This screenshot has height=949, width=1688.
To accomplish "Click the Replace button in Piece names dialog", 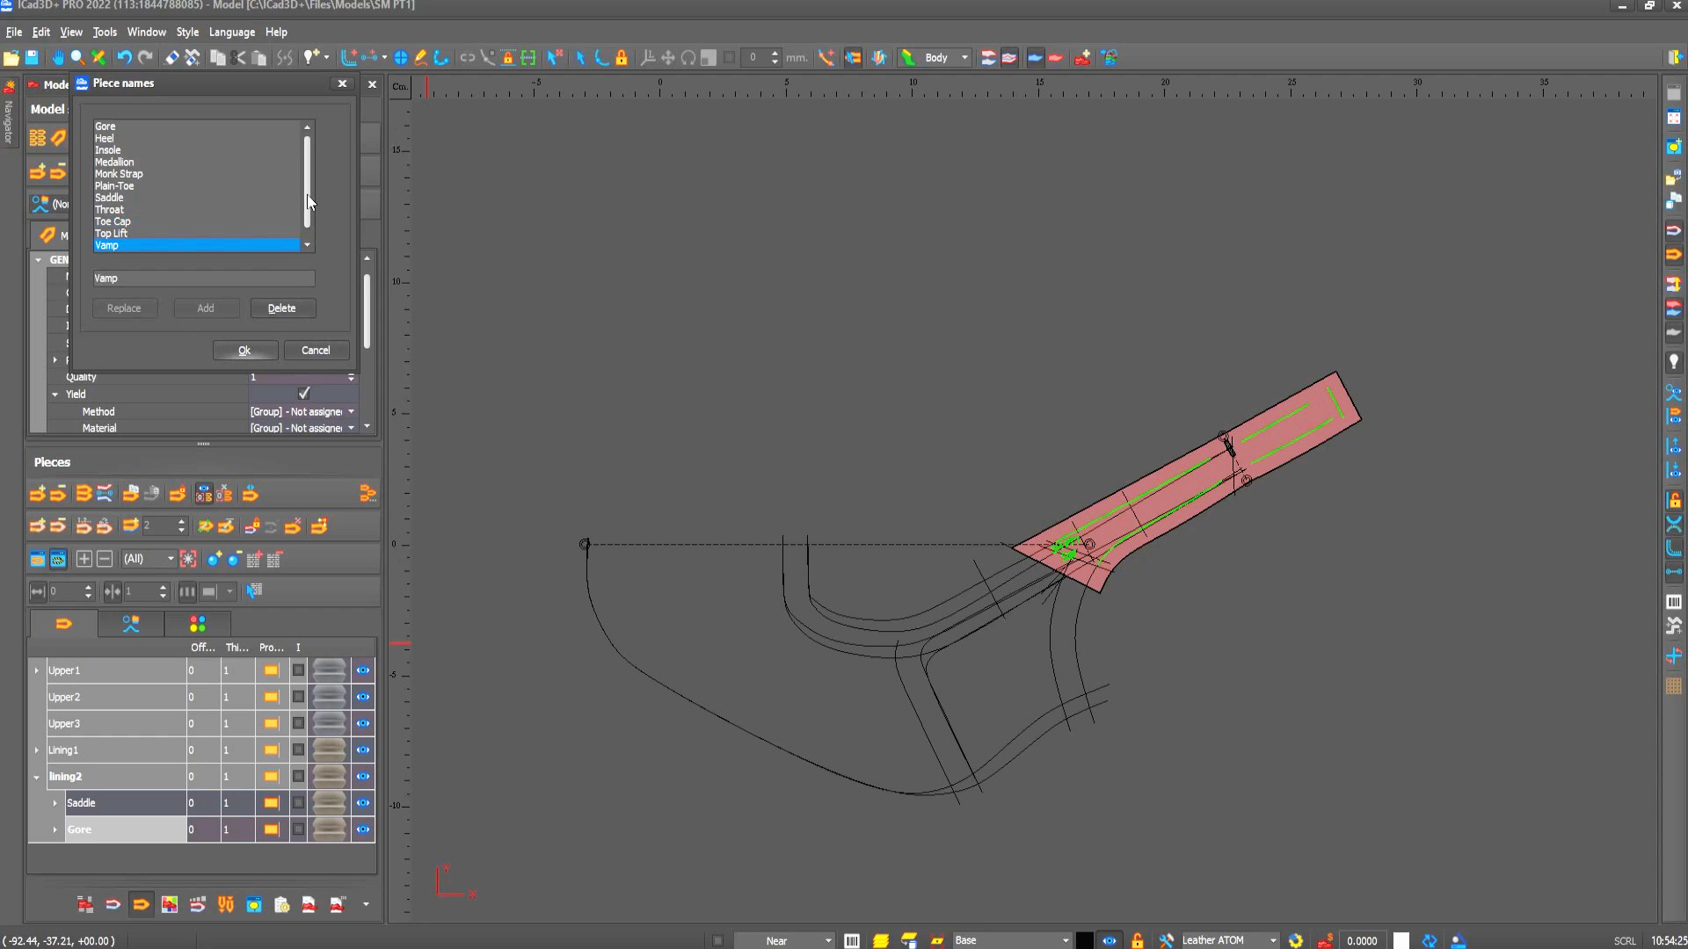I will (x=124, y=308).
